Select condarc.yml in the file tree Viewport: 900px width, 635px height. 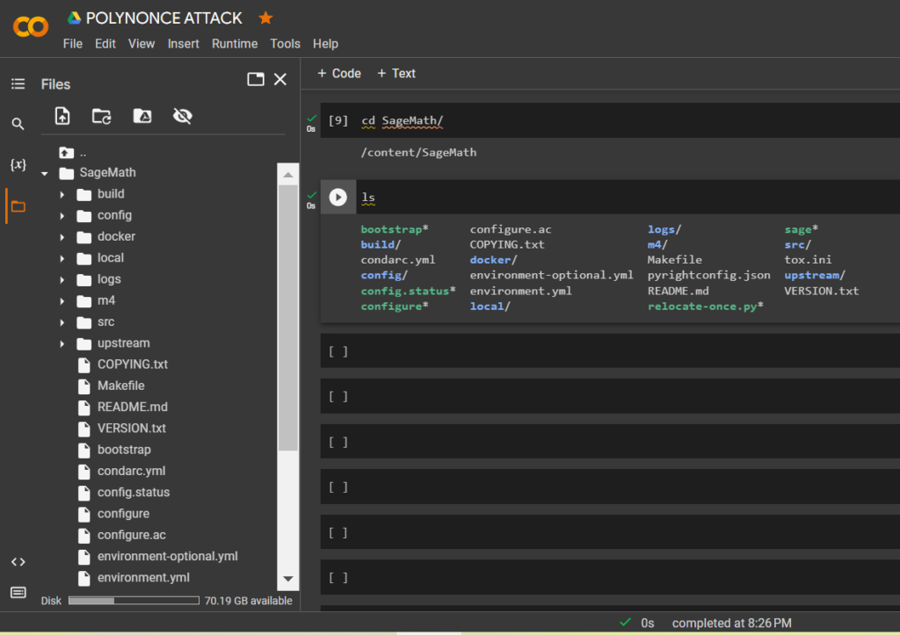pyautogui.click(x=132, y=471)
